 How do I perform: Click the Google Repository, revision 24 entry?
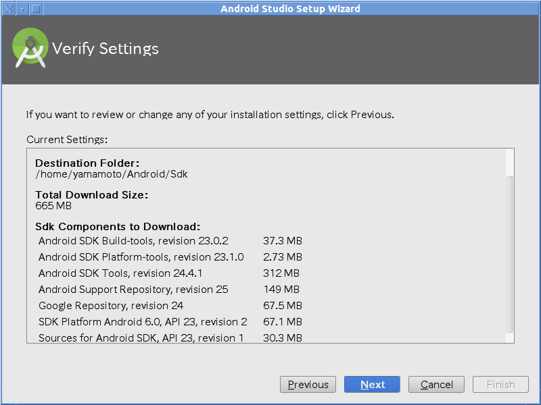tap(111, 306)
